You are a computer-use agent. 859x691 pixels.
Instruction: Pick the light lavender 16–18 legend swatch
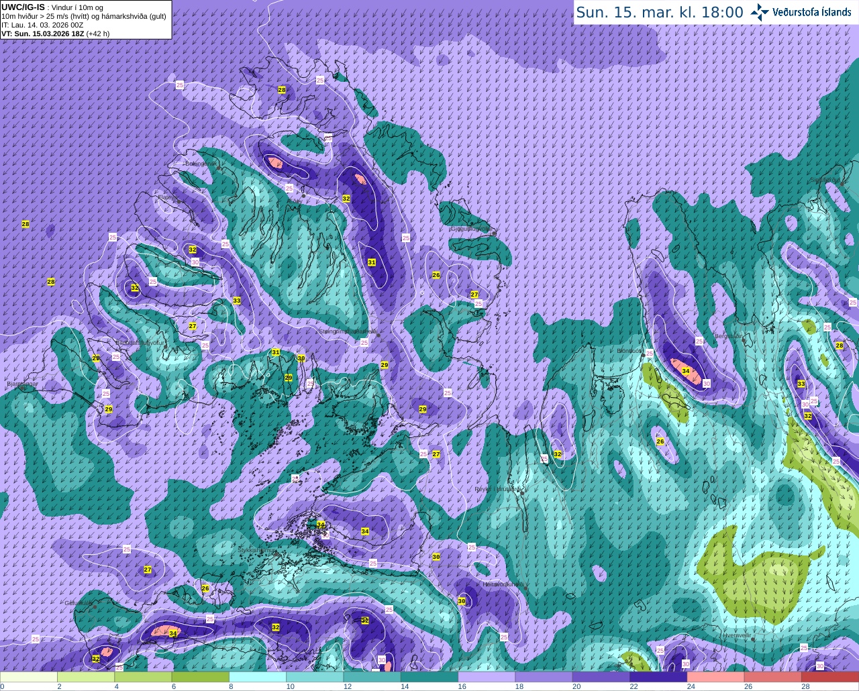point(487,677)
